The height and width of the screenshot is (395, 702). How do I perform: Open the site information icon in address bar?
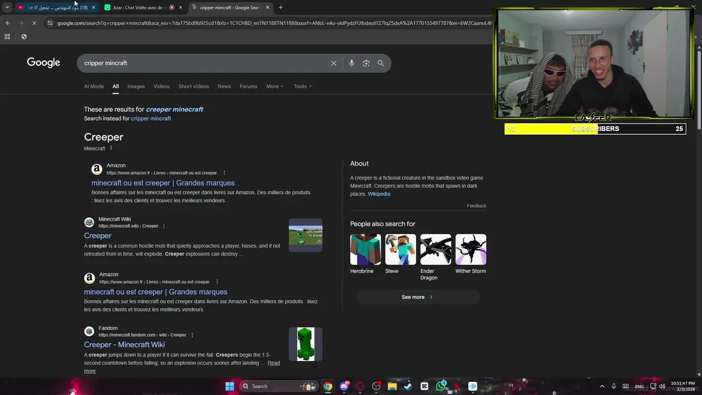pyautogui.click(x=50, y=23)
